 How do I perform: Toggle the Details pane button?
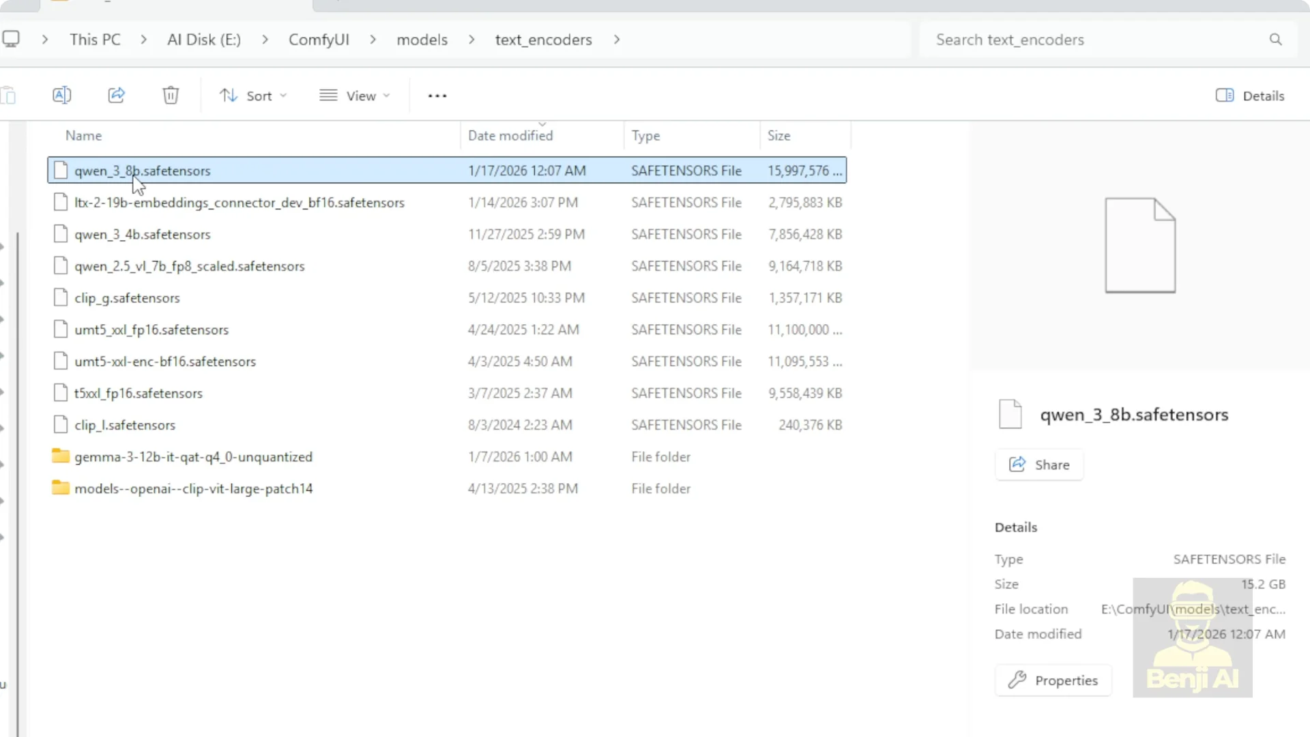coord(1250,96)
